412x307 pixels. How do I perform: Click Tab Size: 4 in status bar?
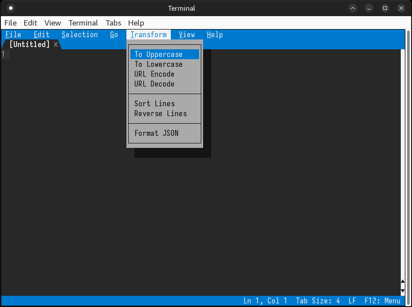click(318, 301)
